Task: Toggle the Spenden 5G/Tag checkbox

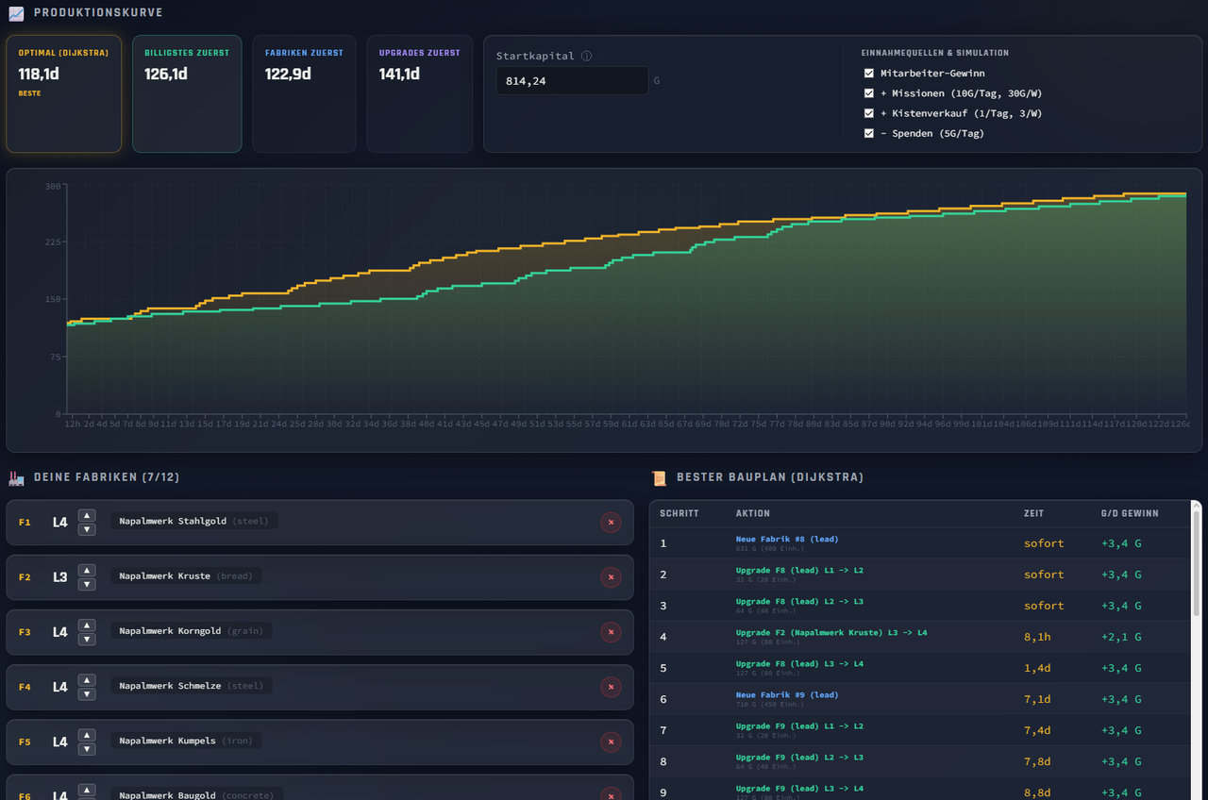Action: pos(869,133)
